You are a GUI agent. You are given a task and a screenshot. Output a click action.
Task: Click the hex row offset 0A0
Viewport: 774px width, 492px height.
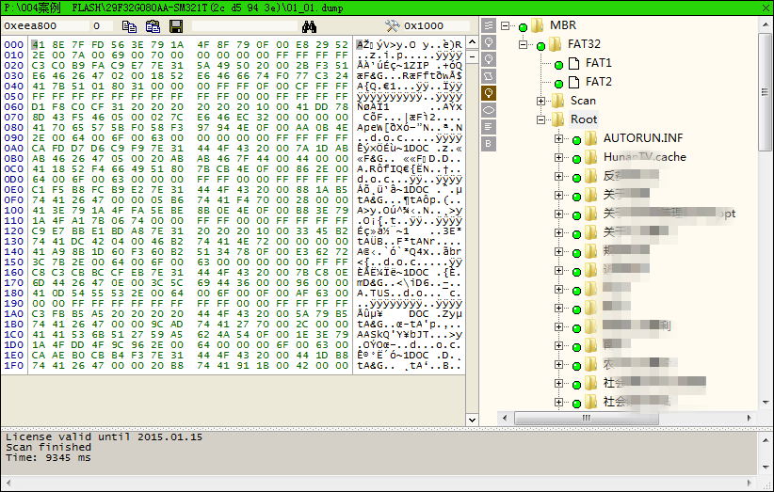coord(14,149)
